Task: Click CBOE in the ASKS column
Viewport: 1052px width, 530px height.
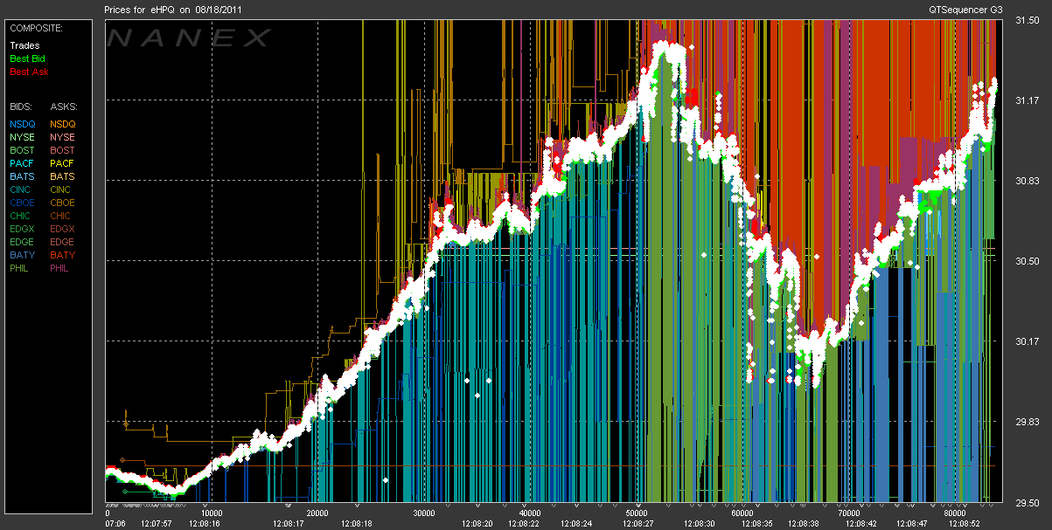Action: click(x=62, y=203)
